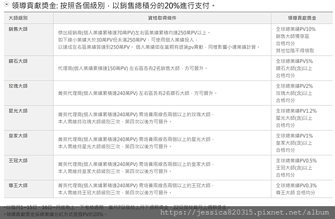Click the 銷售大師獨享區 text
The height and width of the screenshot is (219, 335).
[293, 36]
